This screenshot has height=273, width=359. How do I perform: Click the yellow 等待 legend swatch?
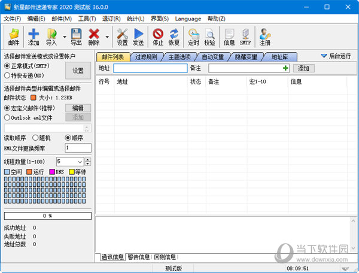[x=72, y=172]
